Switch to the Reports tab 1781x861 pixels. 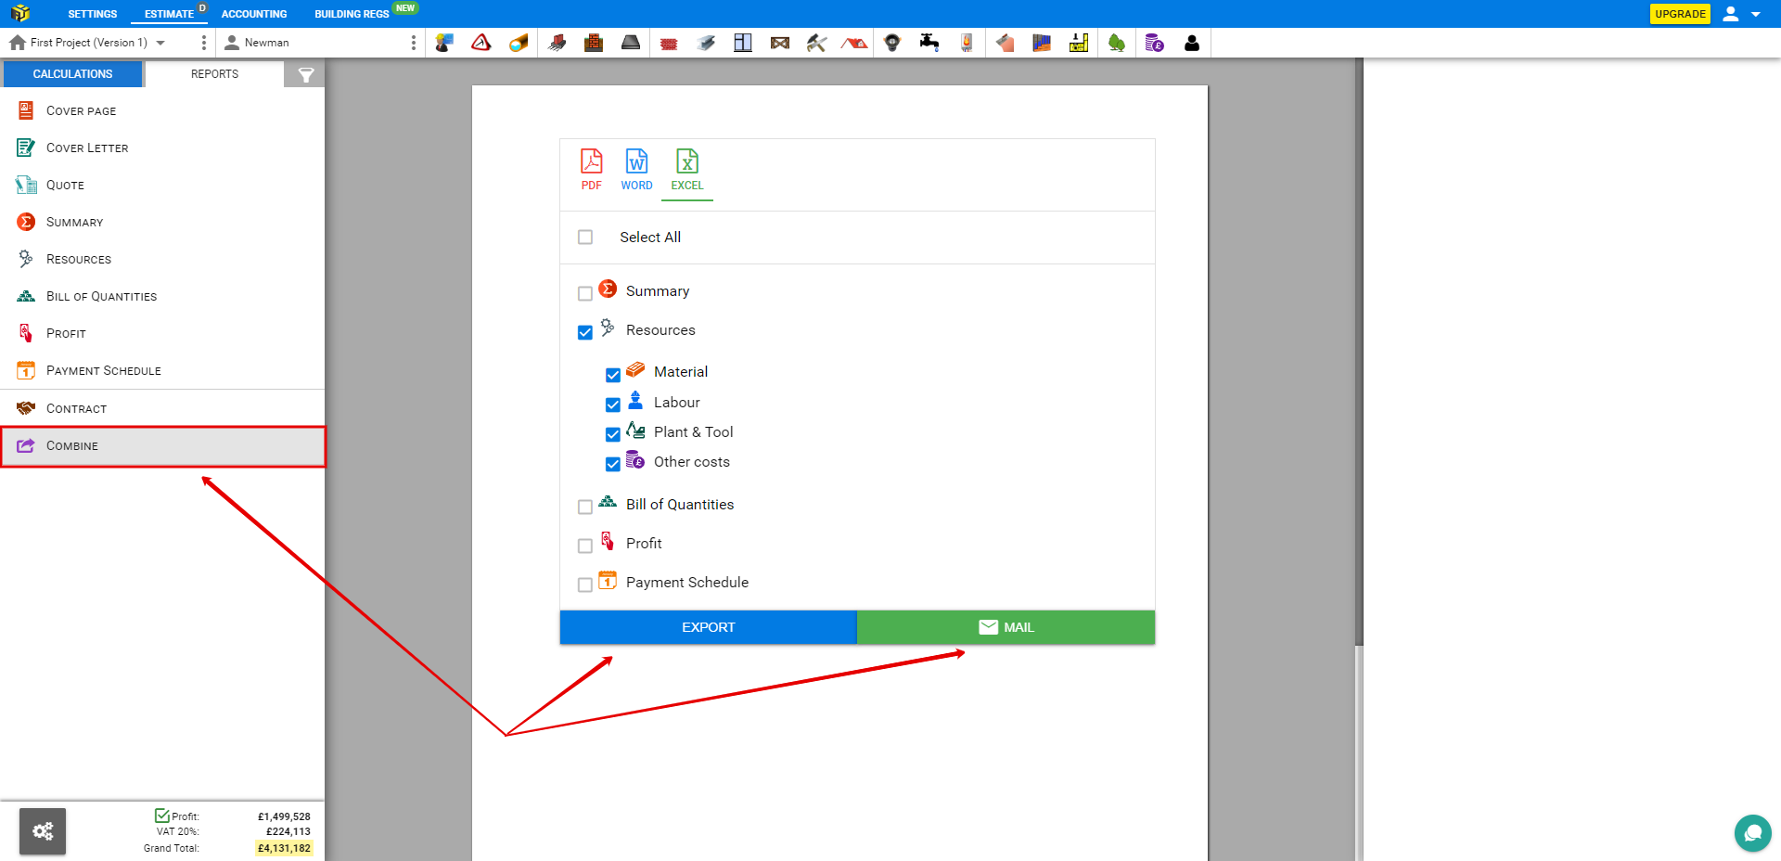tap(214, 74)
